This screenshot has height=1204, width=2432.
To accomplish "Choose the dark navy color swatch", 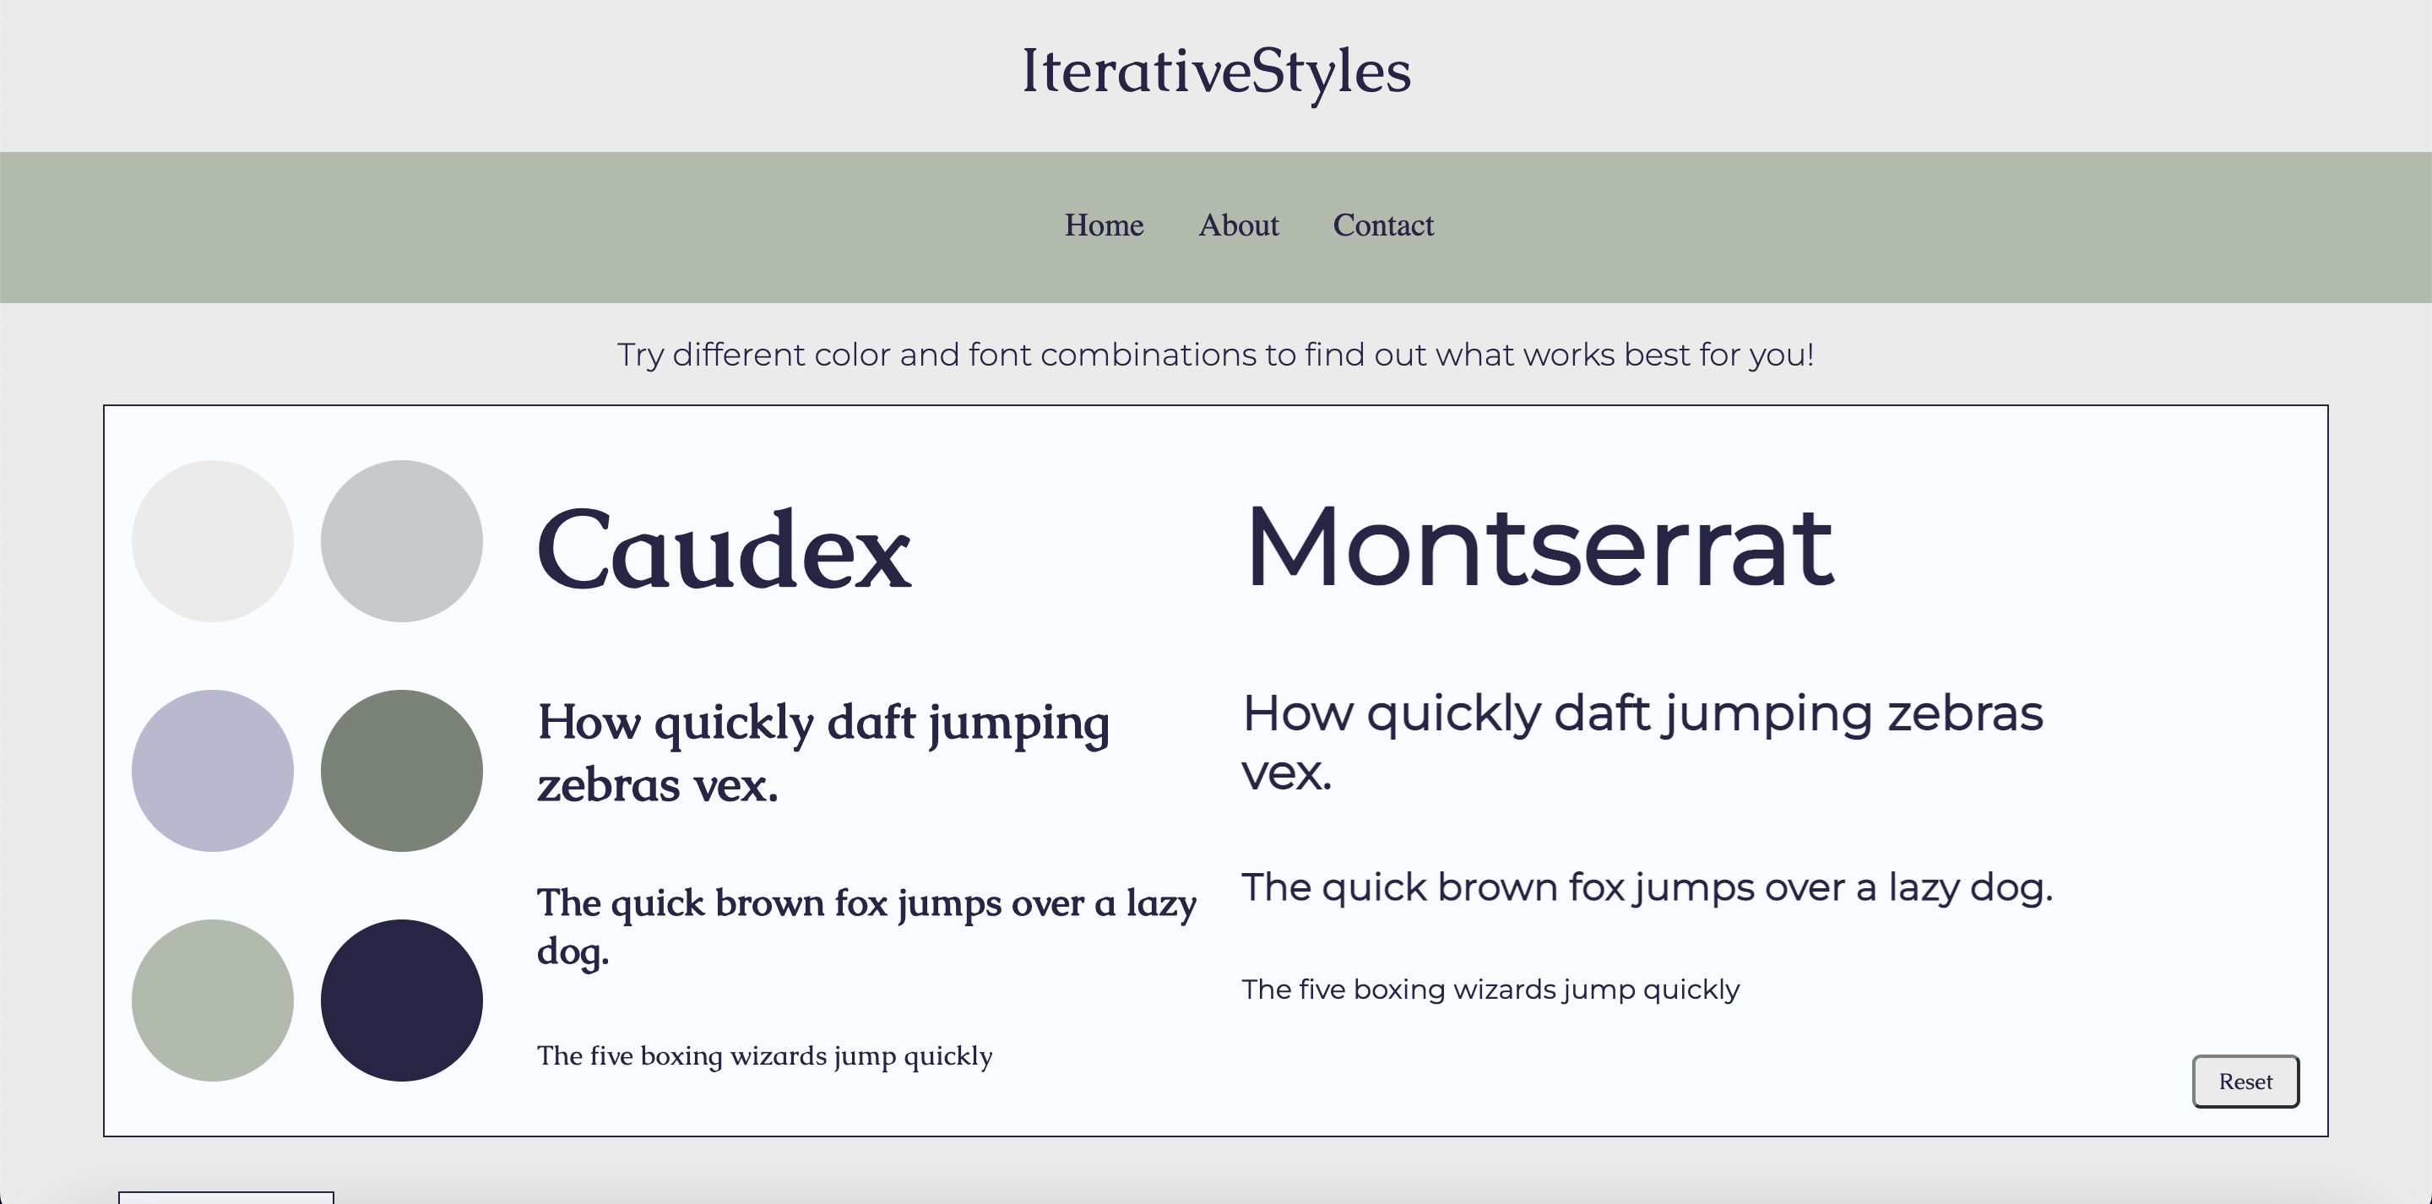I will pyautogui.click(x=402, y=999).
